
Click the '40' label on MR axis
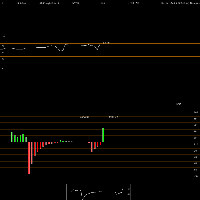point(195,132)
